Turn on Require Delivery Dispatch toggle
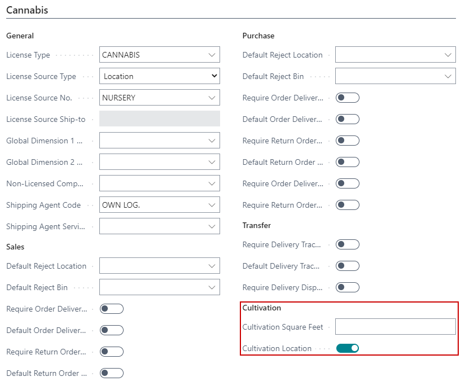 tap(348, 287)
